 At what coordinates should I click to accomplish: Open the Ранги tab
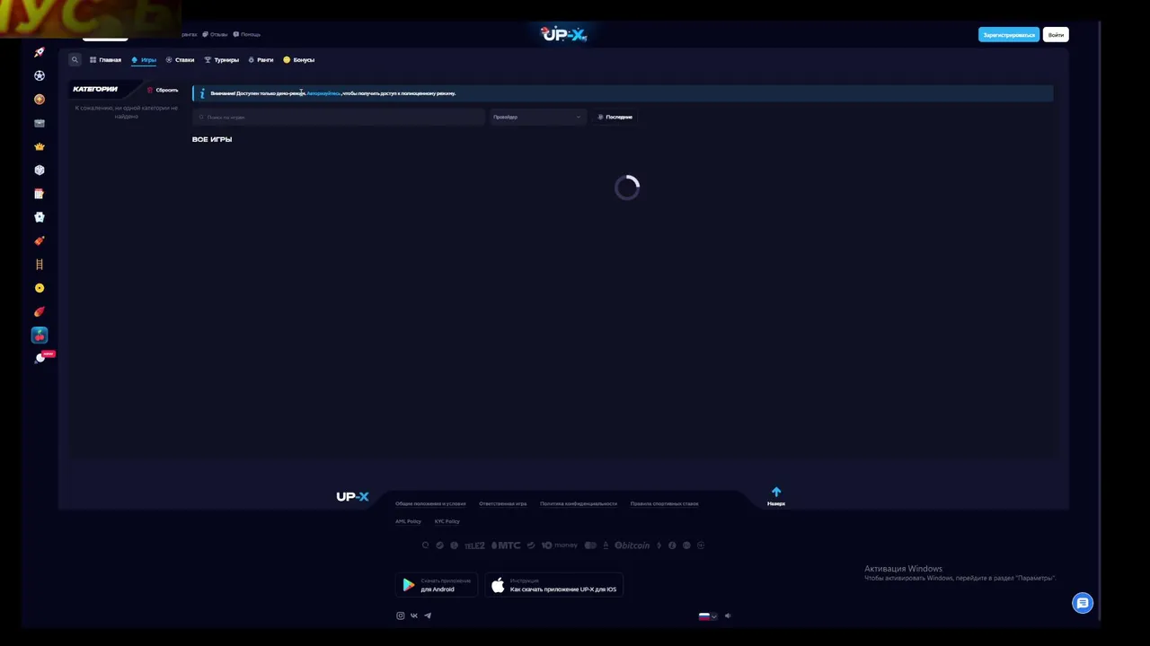261,60
